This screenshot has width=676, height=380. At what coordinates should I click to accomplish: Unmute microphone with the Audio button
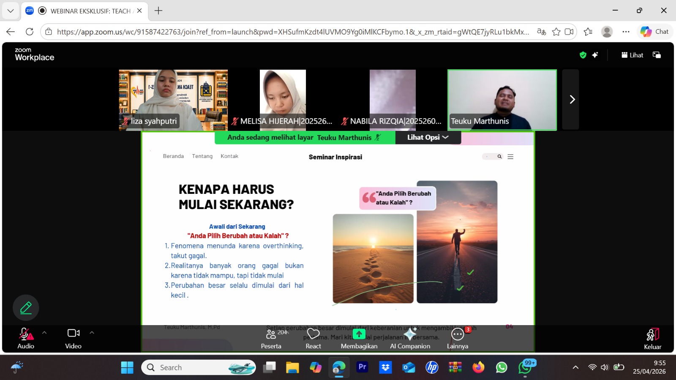point(26,339)
